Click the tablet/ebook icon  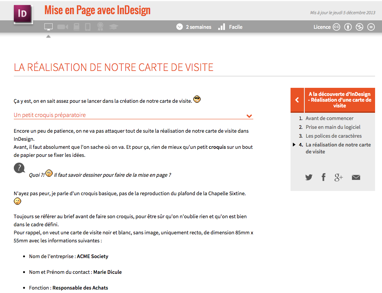tap(88, 27)
